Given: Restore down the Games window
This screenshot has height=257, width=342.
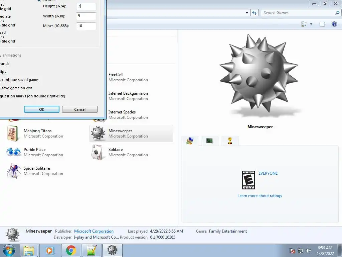Looking at the screenshot, I should tap(325, 4).
